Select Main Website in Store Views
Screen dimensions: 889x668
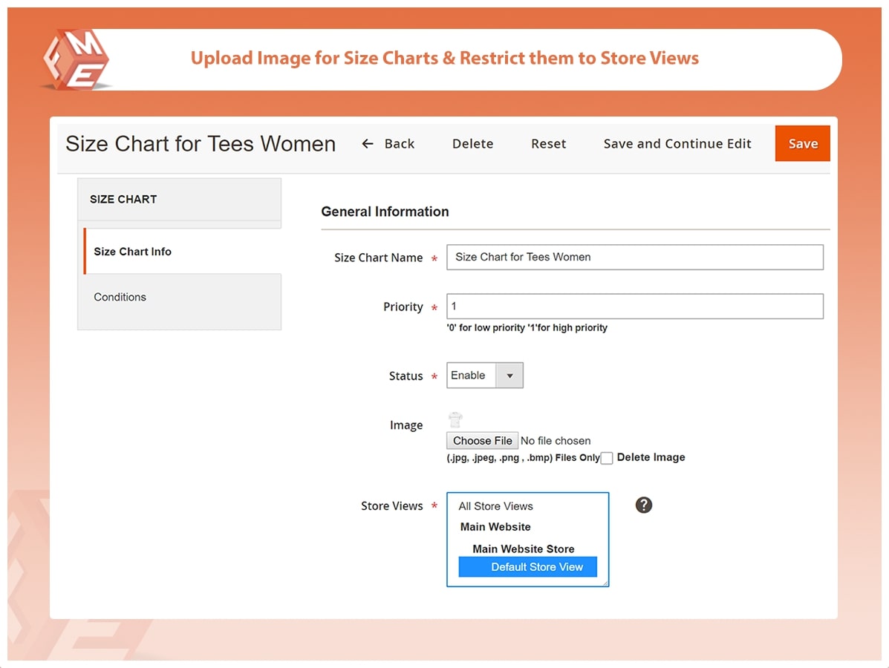click(495, 527)
